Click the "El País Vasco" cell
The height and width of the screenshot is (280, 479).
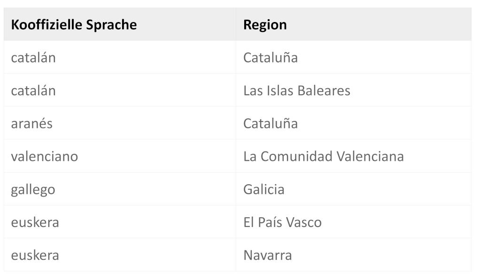[282, 222]
